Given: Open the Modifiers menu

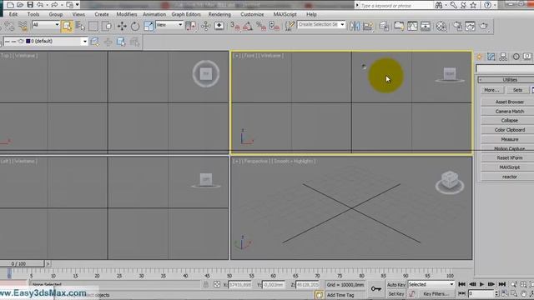Looking at the screenshot, I should 127,14.
